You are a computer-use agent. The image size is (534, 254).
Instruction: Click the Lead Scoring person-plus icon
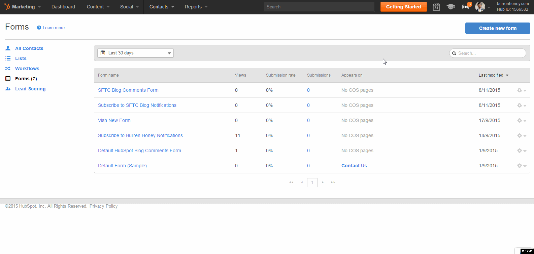(8, 89)
